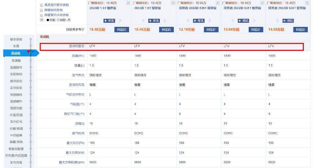The height and width of the screenshot is (168, 313).
Task: Click +对比 for 探界者 535T 驭界版
Action: (x=288, y=21)
